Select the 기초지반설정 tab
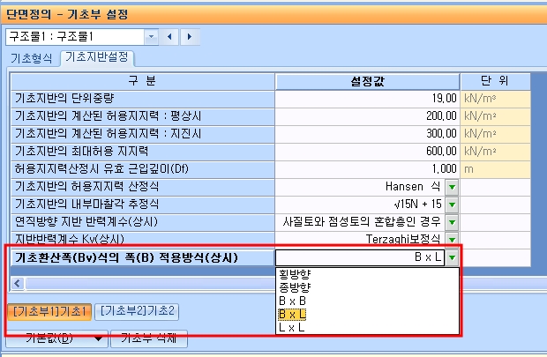The height and width of the screenshot is (357, 547). click(97, 56)
